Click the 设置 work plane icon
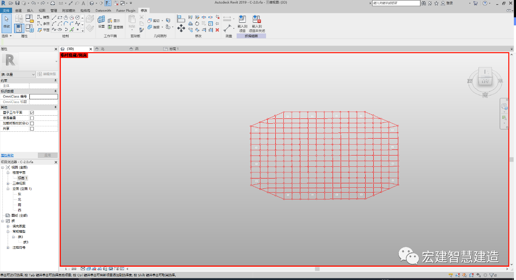 point(101,22)
